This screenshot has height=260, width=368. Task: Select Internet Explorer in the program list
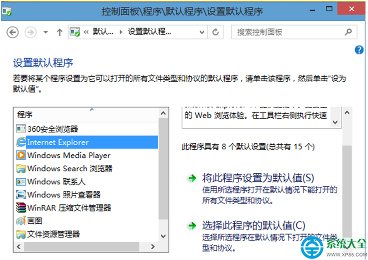coord(86,142)
